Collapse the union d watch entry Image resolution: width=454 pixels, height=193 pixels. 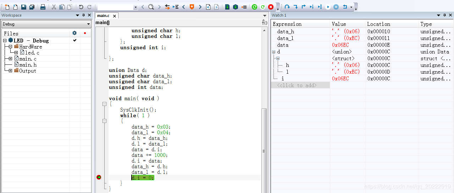pos(273,52)
